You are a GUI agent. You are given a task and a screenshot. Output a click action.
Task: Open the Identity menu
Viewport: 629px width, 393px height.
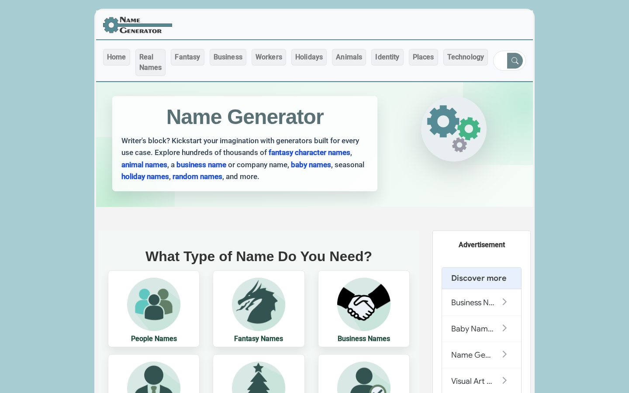point(387,57)
